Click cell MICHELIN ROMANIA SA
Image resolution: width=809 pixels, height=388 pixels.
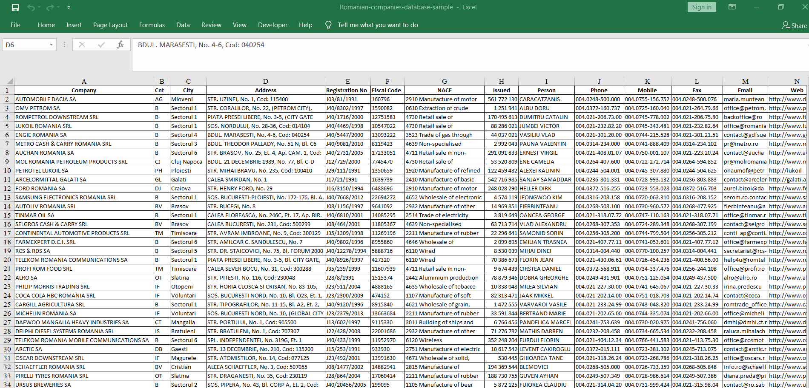pos(84,313)
